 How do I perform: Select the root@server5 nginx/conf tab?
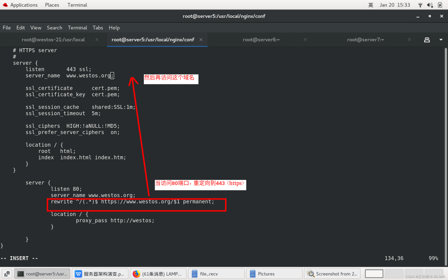click(153, 40)
